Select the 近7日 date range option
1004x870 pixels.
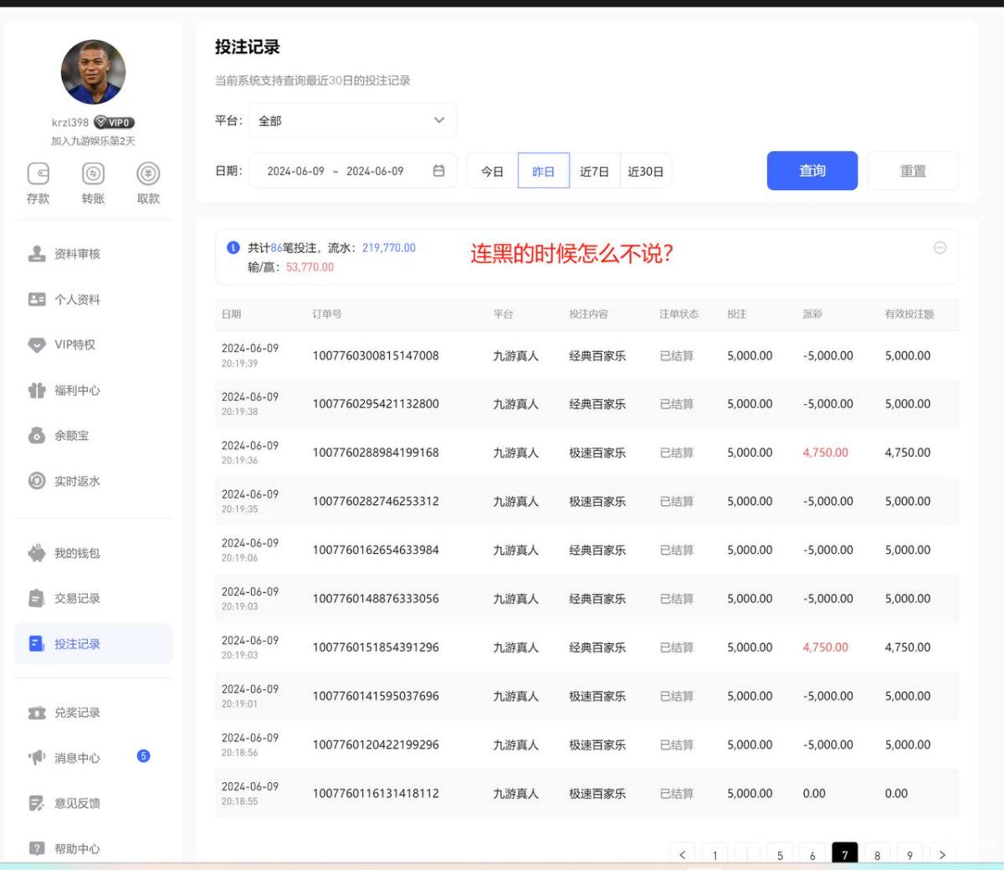pyautogui.click(x=594, y=171)
